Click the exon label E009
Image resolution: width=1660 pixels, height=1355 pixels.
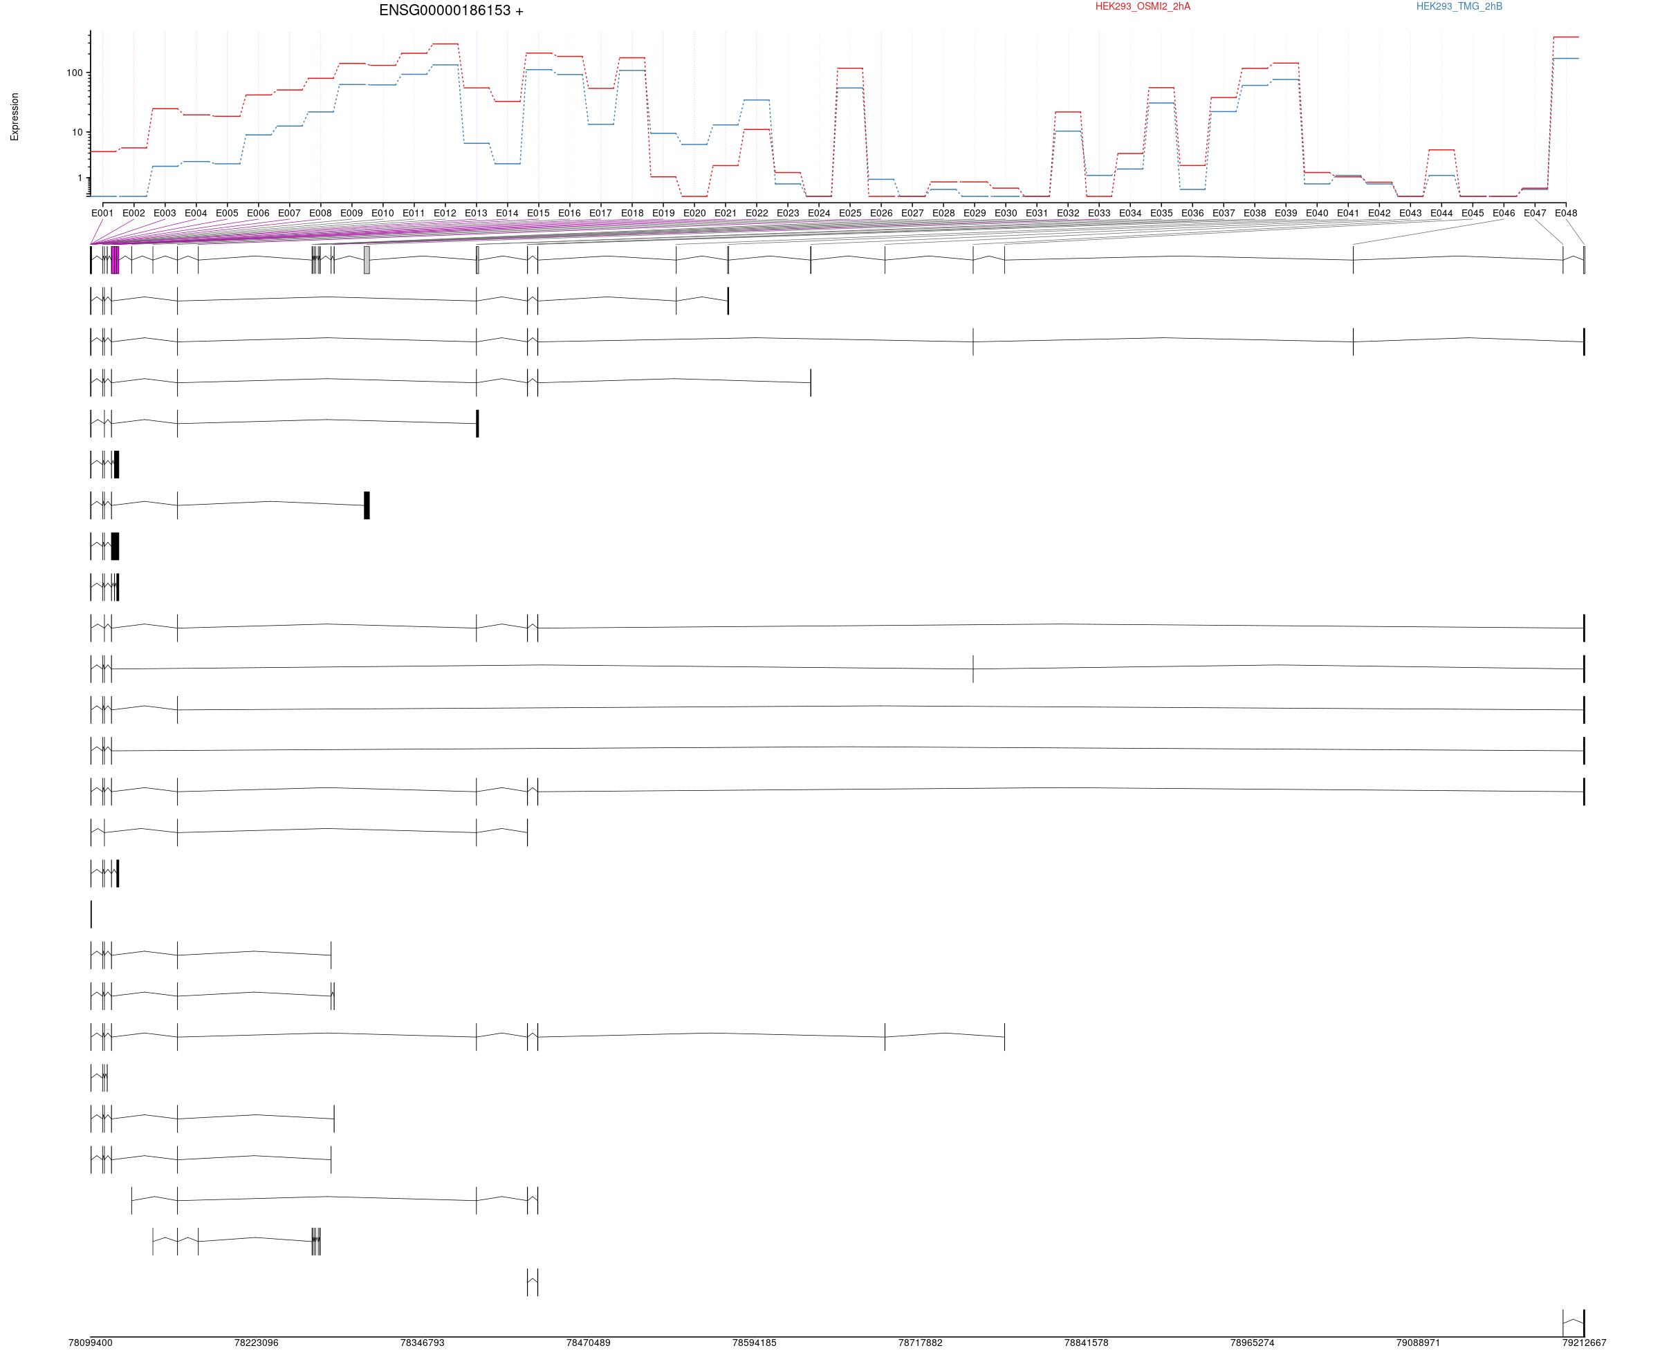[351, 213]
